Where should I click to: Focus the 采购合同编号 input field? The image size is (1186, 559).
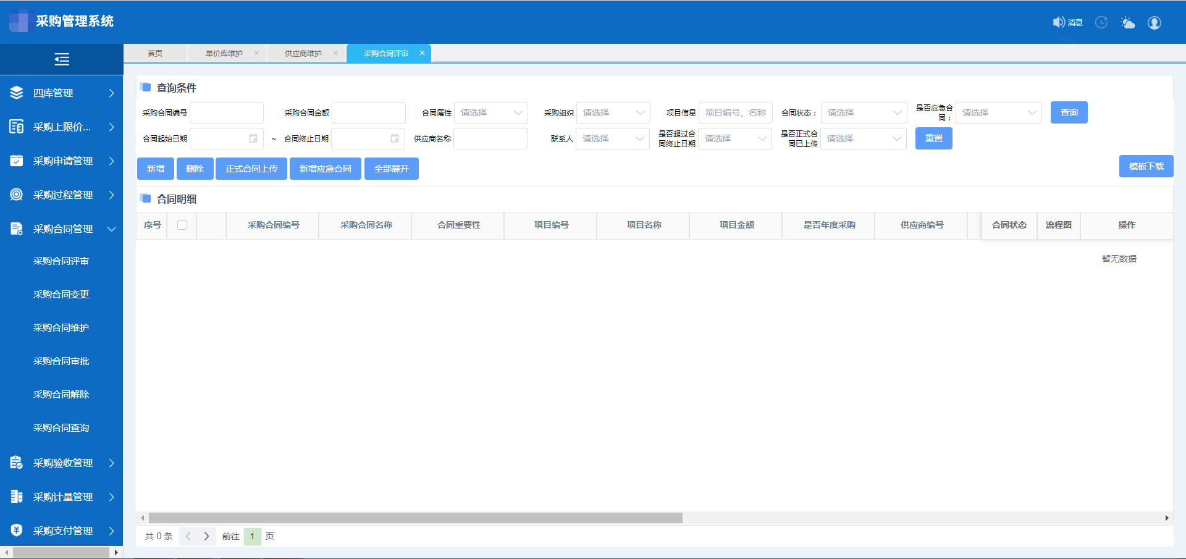pos(227,112)
